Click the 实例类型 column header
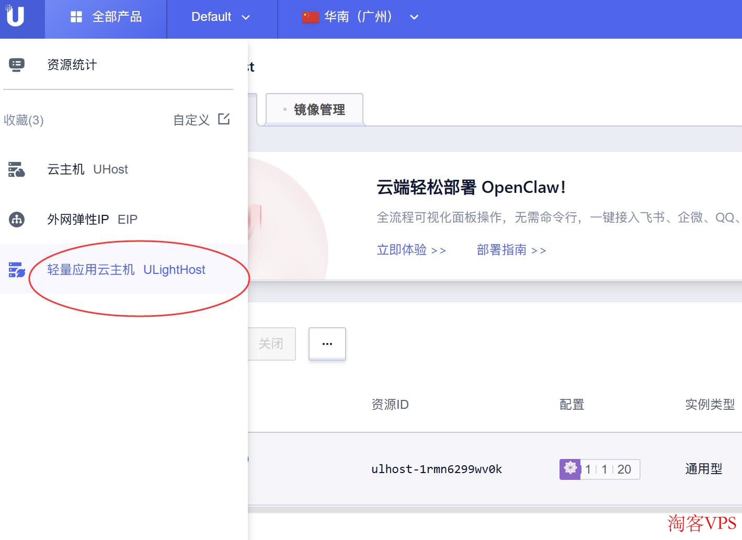This screenshot has height=540, width=742. pos(710,405)
